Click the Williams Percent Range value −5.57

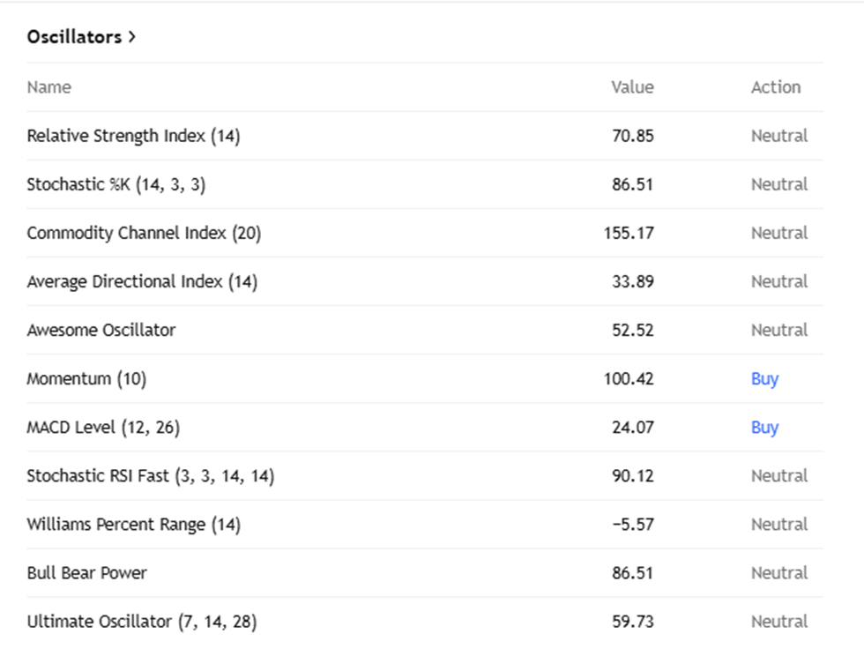(632, 524)
